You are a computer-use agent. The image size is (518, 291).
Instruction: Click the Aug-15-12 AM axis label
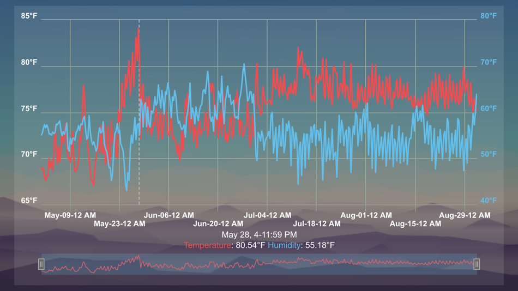pos(415,224)
